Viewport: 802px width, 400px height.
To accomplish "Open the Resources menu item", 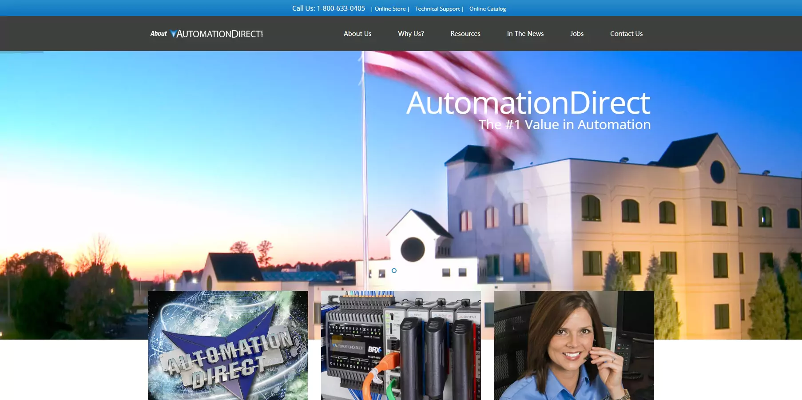I will pyautogui.click(x=465, y=34).
